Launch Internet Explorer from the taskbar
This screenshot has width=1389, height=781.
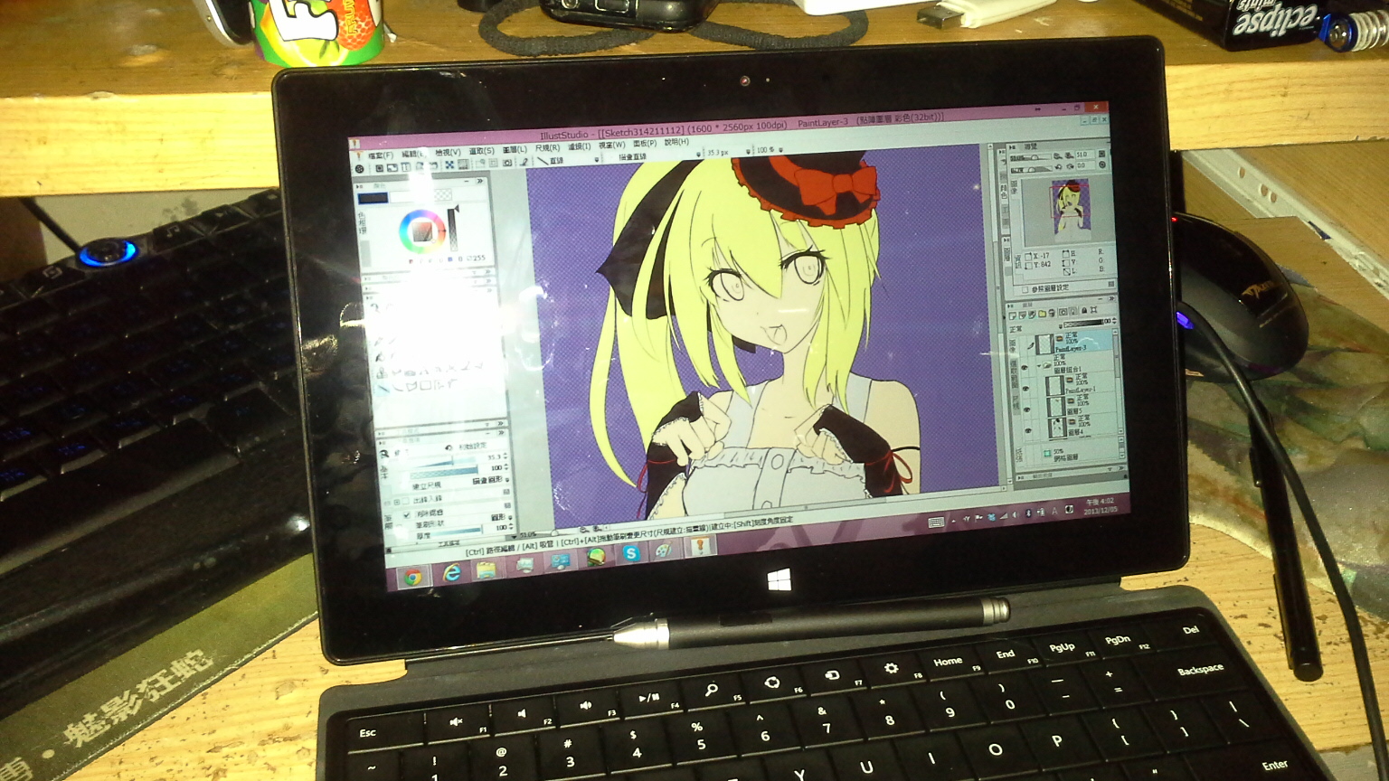[451, 573]
